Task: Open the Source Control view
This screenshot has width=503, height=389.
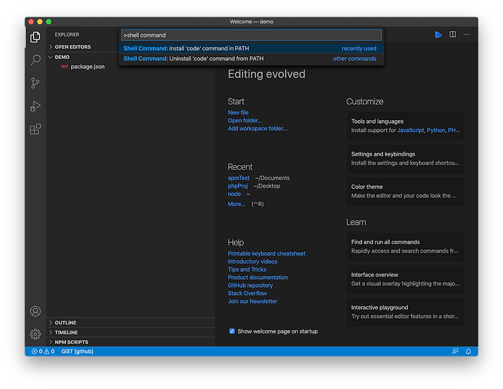Action: click(x=36, y=83)
